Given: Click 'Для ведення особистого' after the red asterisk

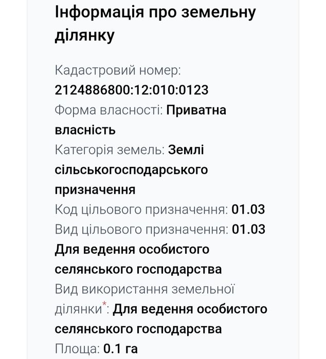Looking at the screenshot, I should (190, 309).
